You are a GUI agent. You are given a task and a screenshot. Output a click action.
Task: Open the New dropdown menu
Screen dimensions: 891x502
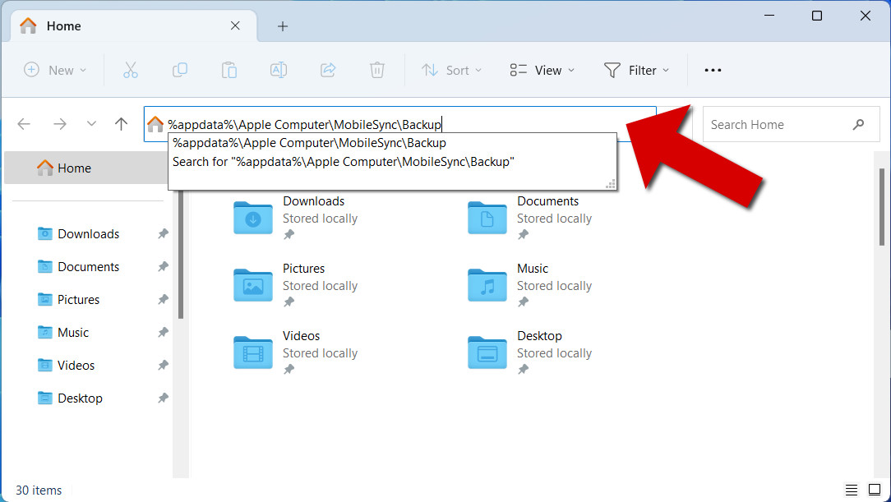(x=55, y=70)
